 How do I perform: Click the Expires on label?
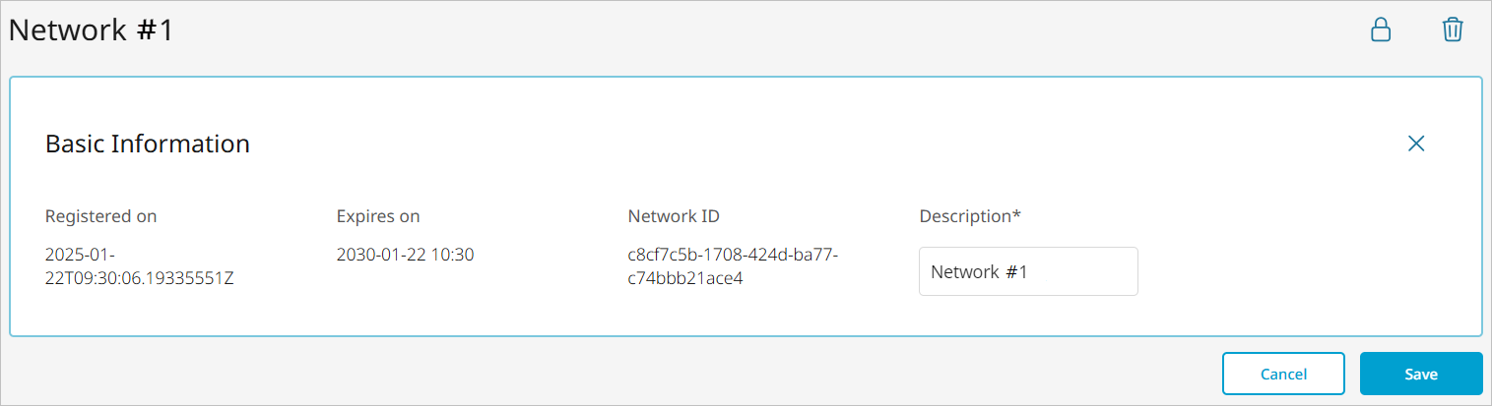click(x=378, y=216)
